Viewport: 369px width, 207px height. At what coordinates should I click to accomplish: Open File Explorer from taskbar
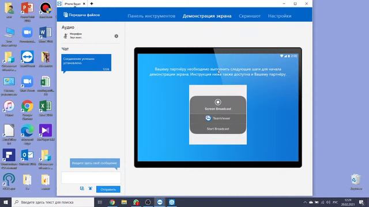tap(124, 202)
